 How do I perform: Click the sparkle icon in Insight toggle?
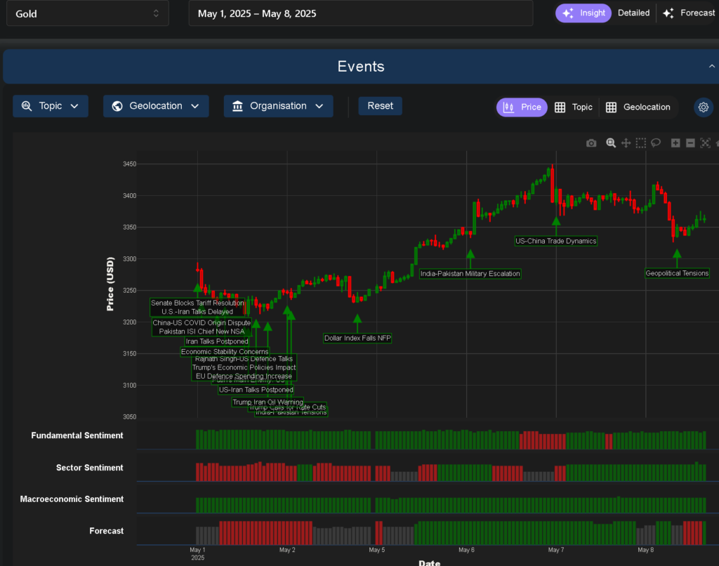[568, 13]
